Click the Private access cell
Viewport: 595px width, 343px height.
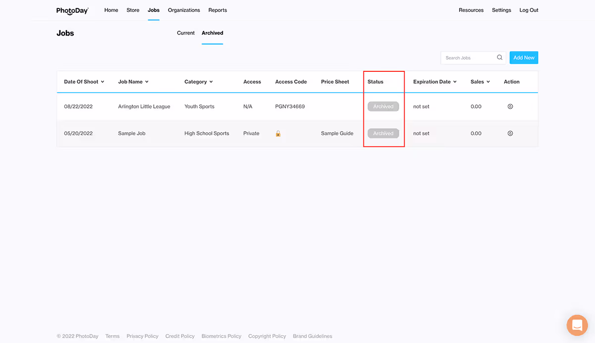click(251, 133)
